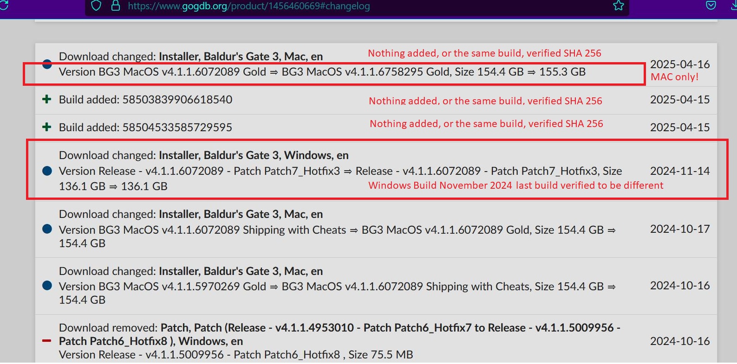The height and width of the screenshot is (364, 737).
Task: Click green plus beside Build 58503839906618540
Action: 46,99
